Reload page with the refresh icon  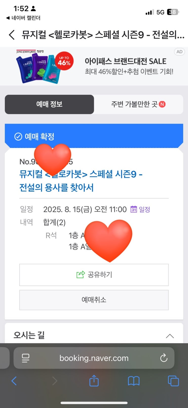point(164,358)
